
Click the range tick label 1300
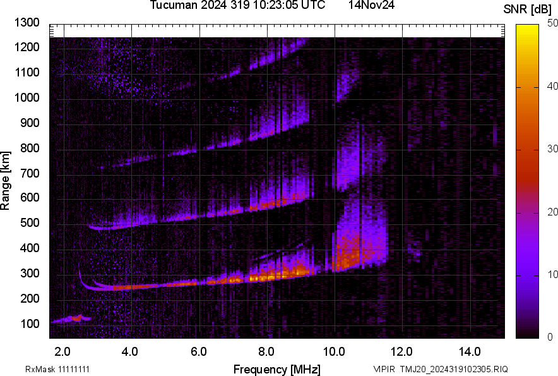pyautogui.click(x=27, y=23)
